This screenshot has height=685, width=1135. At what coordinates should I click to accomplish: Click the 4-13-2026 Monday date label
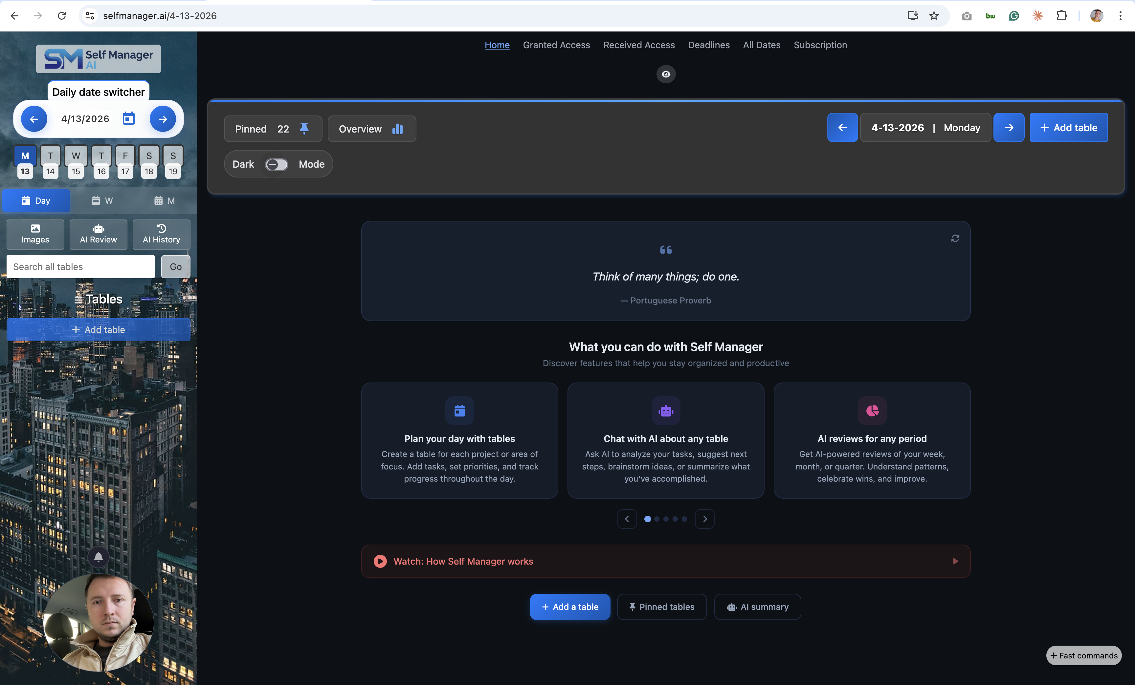(925, 127)
